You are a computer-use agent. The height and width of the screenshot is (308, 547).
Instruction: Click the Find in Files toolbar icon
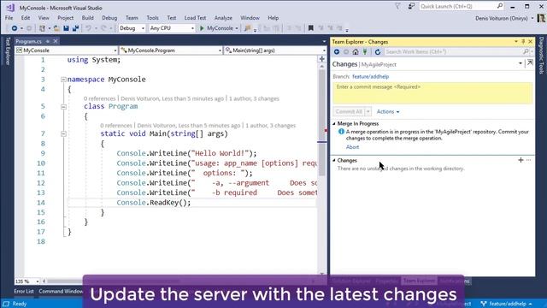[x=247, y=28]
